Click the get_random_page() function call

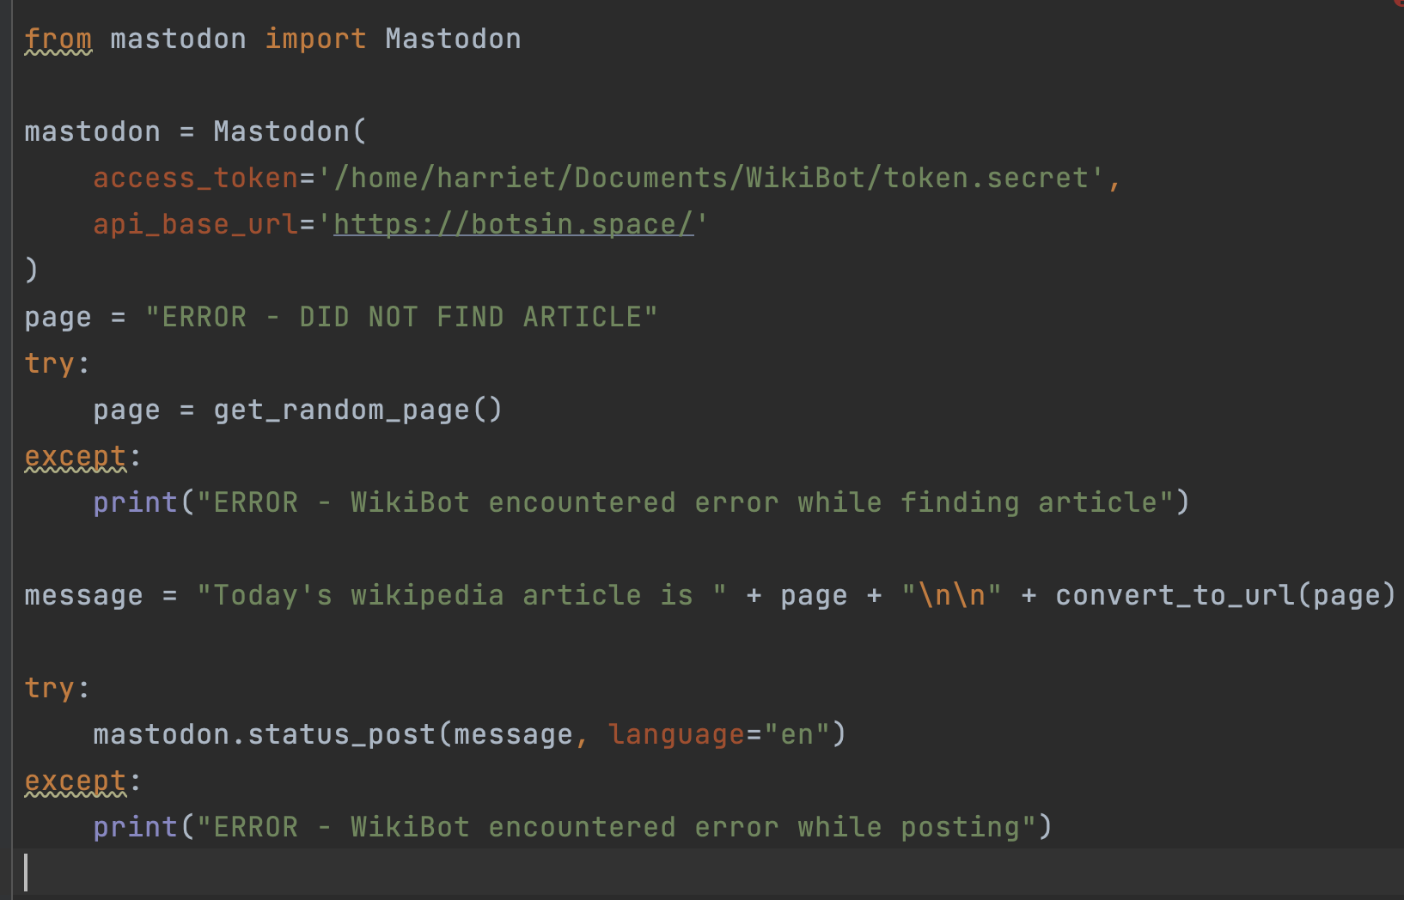click(357, 410)
